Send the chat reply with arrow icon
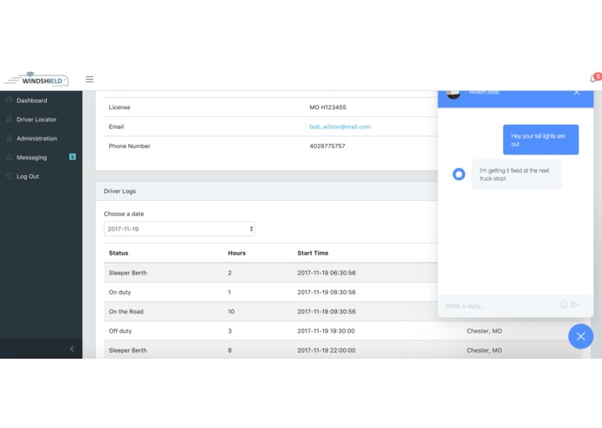602x428 pixels. click(575, 304)
